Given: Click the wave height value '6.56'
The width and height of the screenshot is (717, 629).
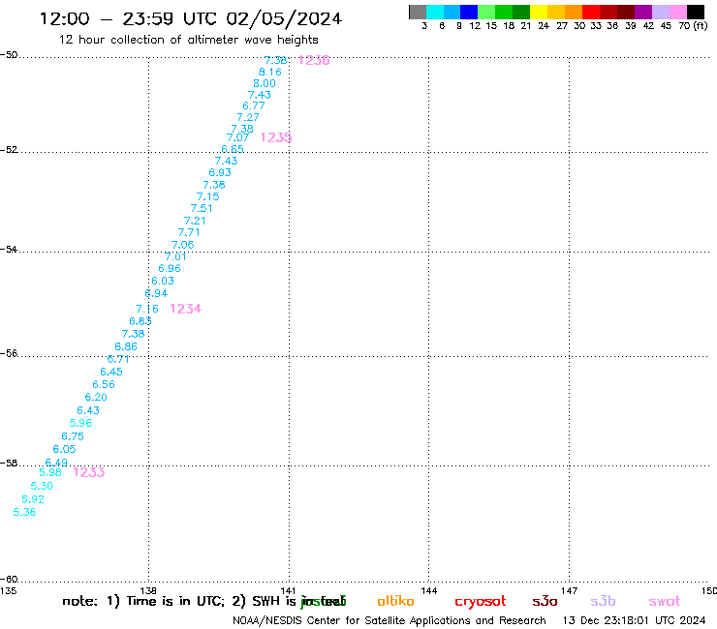Looking at the screenshot, I should (104, 384).
